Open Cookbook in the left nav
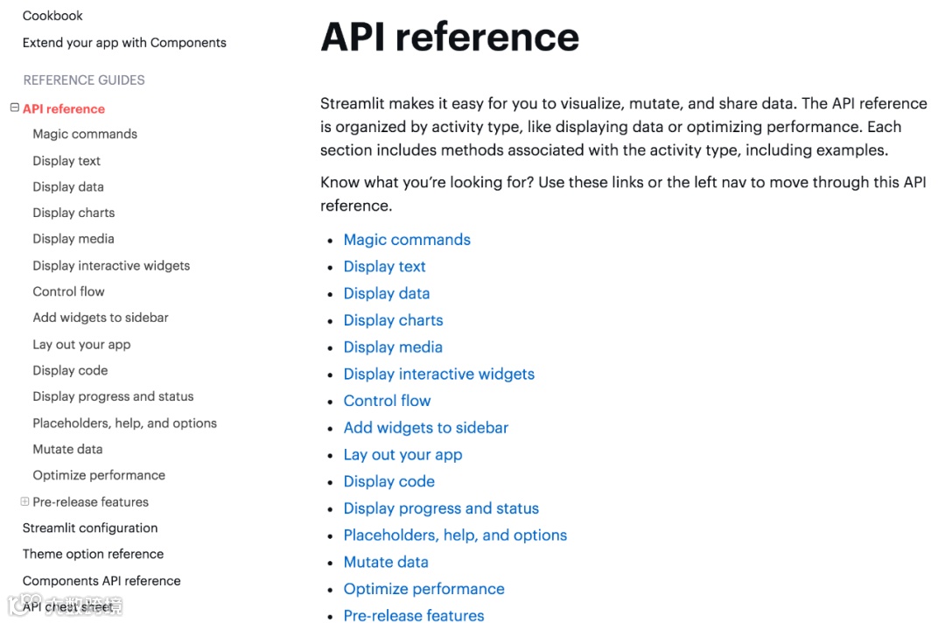945x623 pixels. tap(52, 17)
